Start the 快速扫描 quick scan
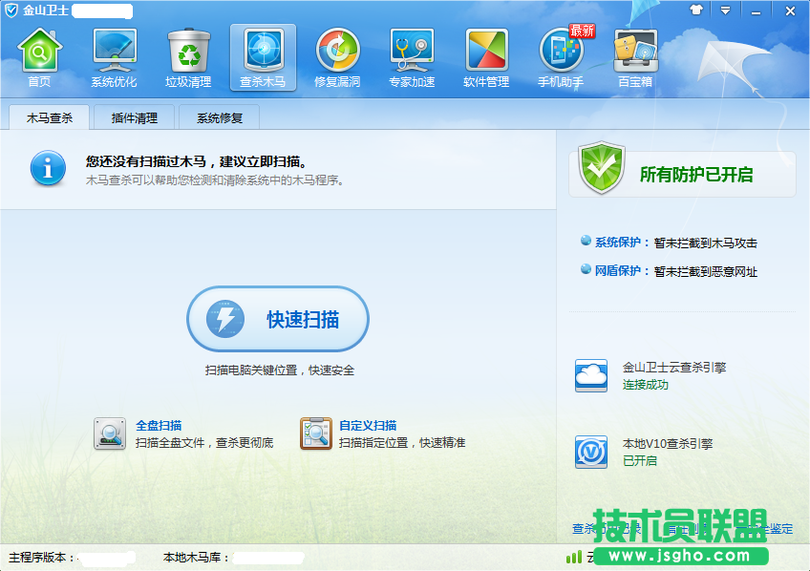The image size is (810, 571). pyautogui.click(x=278, y=320)
